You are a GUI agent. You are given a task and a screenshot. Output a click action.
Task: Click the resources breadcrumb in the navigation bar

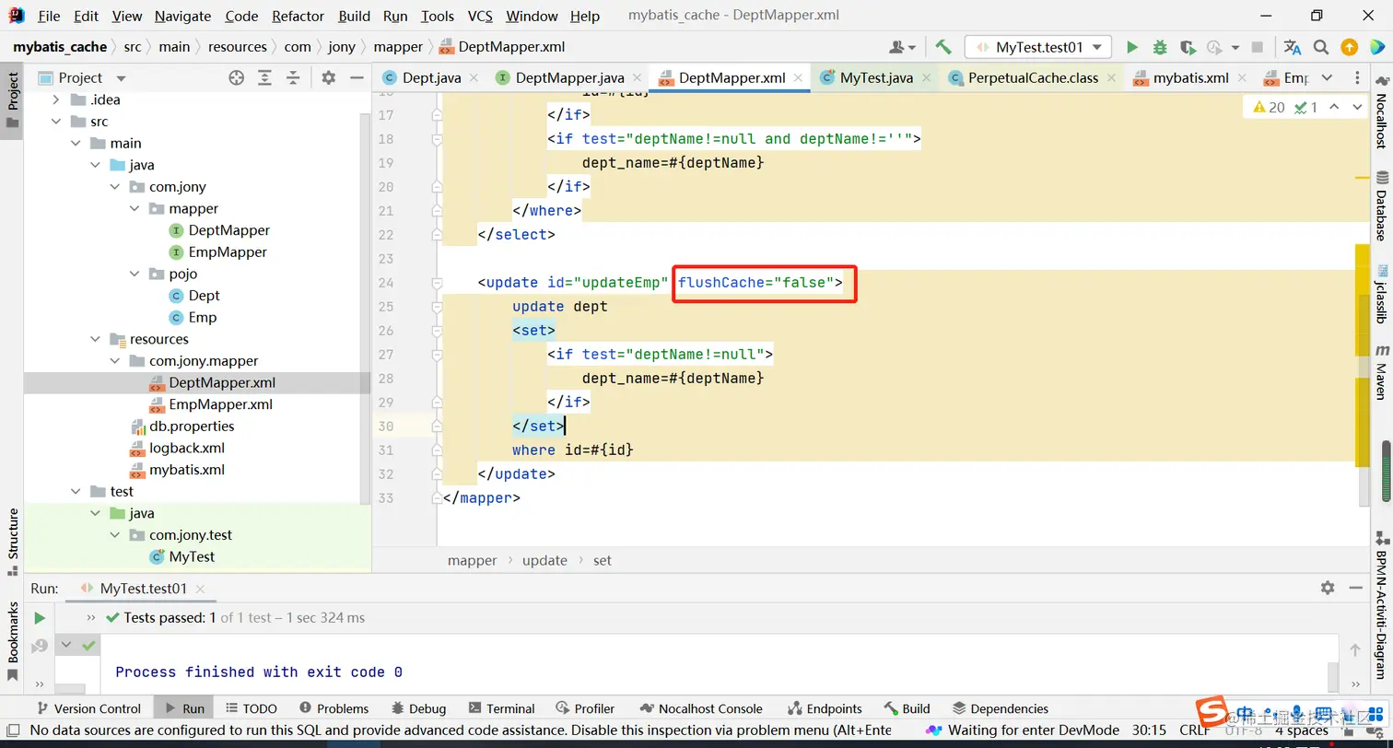237,47
